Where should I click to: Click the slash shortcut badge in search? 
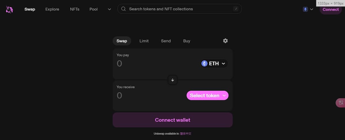pos(236,9)
